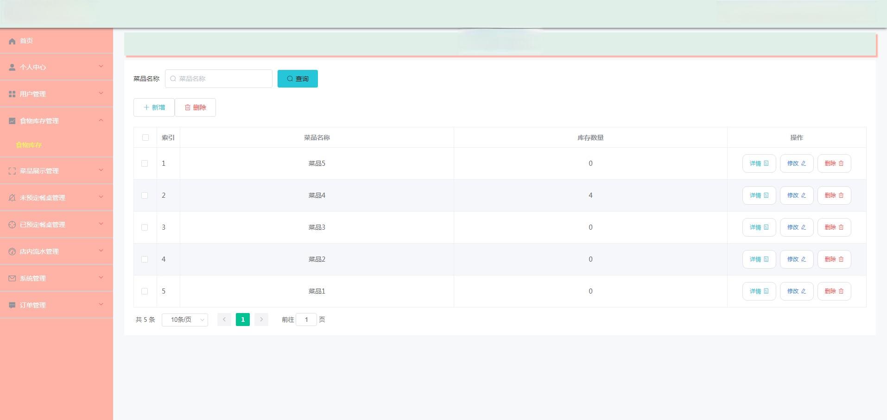Viewport: 887px width, 420px height.
Task: Tick the select-all checkbox in table header
Action: point(146,138)
